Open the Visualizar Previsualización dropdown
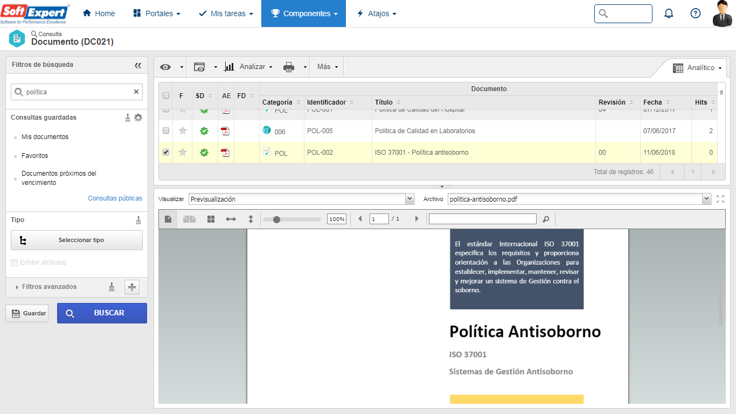Image resolution: width=736 pixels, height=414 pixels. click(302, 199)
